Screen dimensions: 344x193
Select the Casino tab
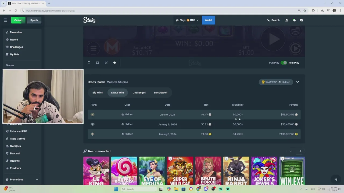point(18,20)
